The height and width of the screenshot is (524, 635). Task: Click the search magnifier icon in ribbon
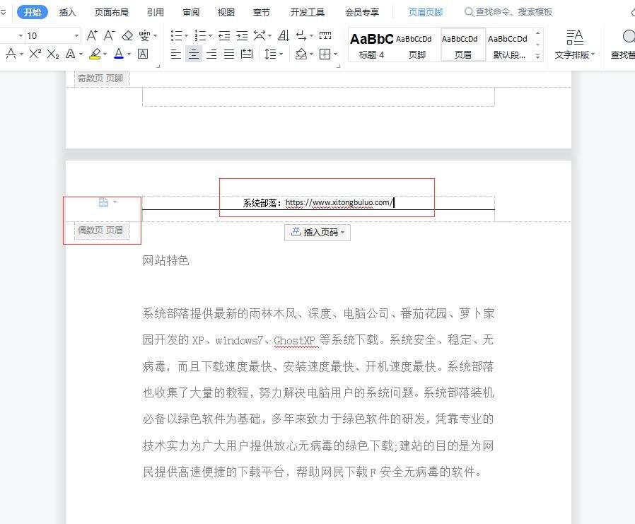[469, 12]
